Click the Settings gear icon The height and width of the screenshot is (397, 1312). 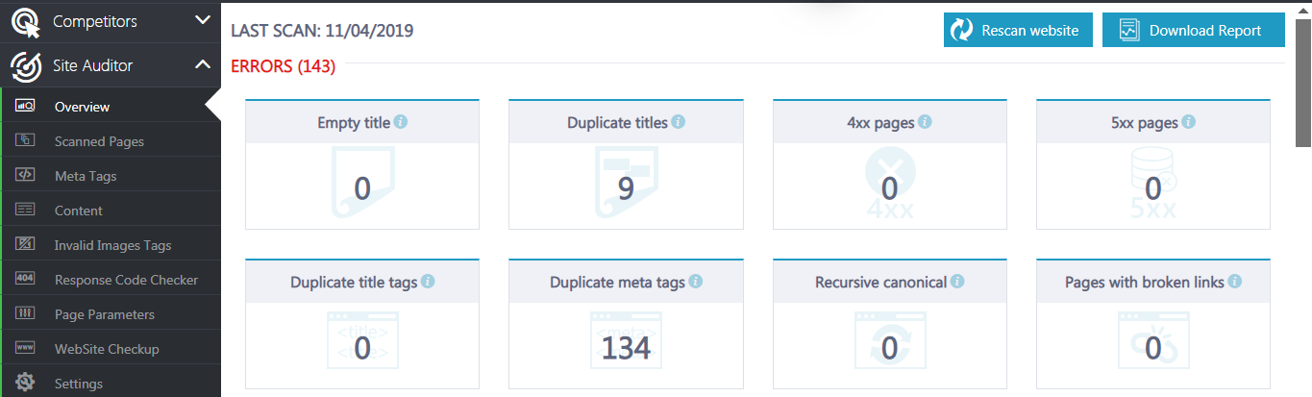(26, 383)
